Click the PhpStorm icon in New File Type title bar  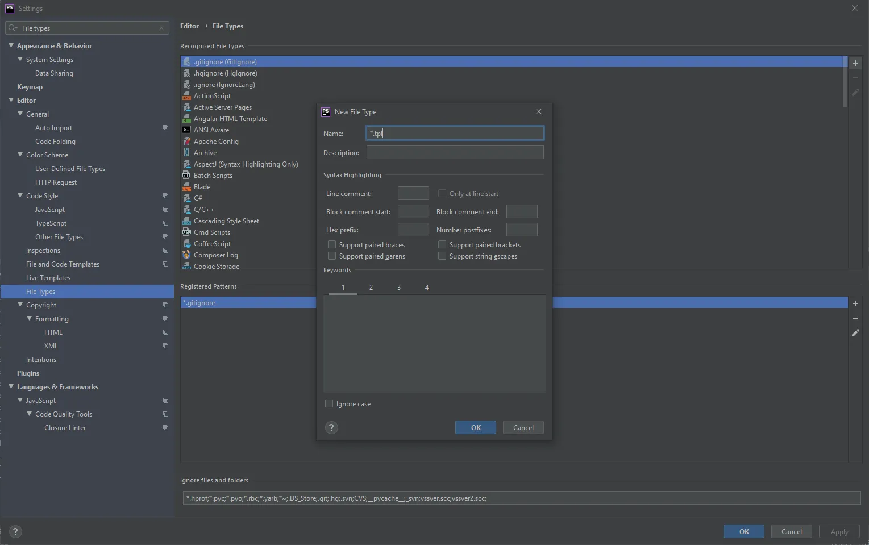[326, 112]
